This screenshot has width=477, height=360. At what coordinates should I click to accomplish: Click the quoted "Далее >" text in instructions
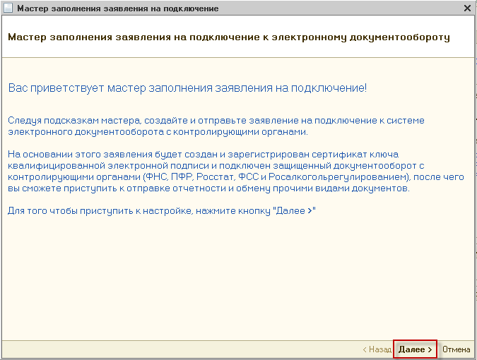point(297,211)
